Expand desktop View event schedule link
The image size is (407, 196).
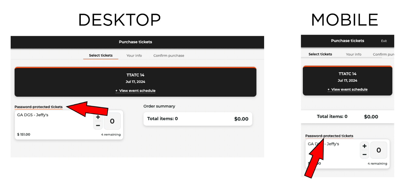click(x=135, y=91)
